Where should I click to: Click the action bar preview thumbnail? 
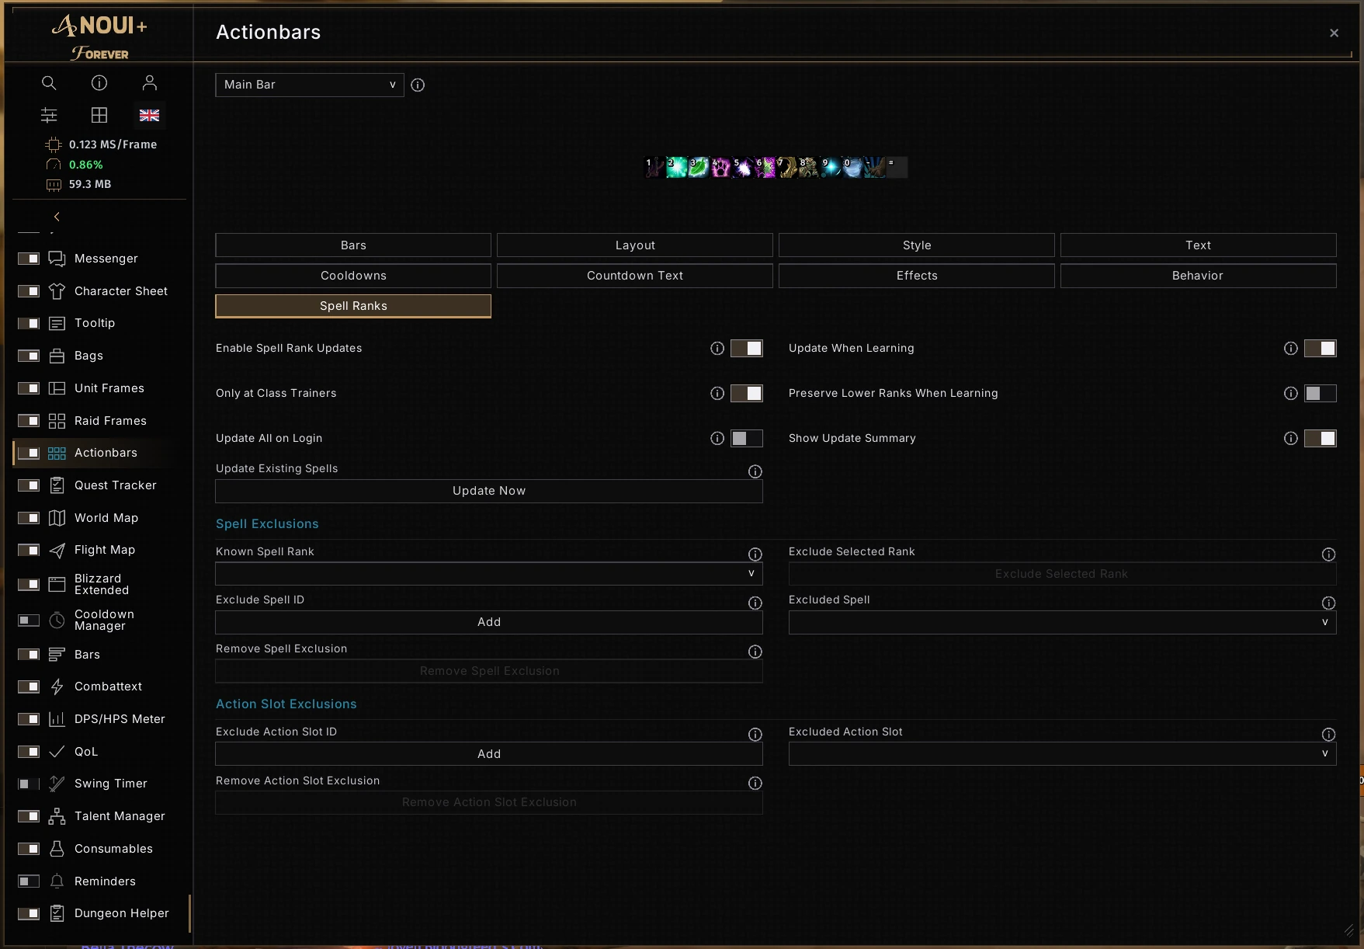[x=776, y=167]
